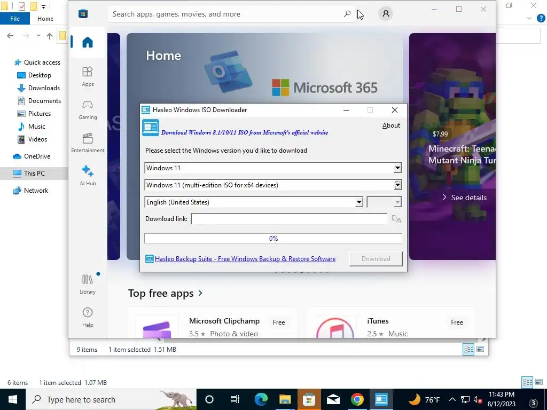Click the 0% download progress bar
The width and height of the screenshot is (547, 410).
tap(273, 239)
